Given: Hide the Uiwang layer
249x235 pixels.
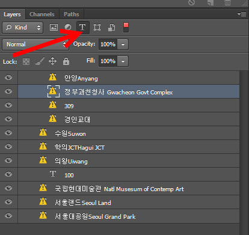Looking at the screenshot, I should (x=8, y=160).
